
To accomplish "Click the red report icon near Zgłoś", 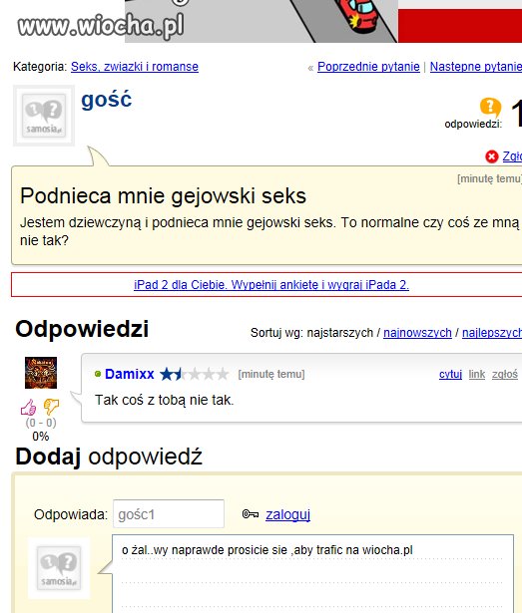I will click(491, 156).
